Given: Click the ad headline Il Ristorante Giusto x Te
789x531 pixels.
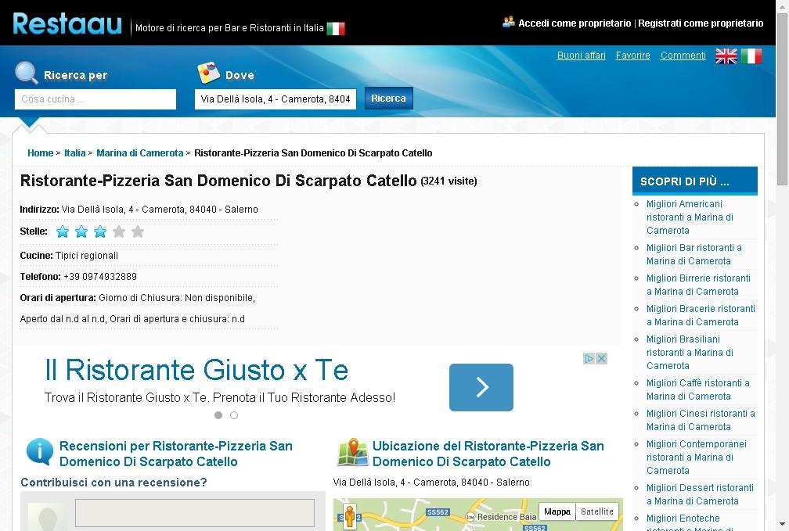Looking at the screenshot, I should pyautogui.click(x=196, y=370).
